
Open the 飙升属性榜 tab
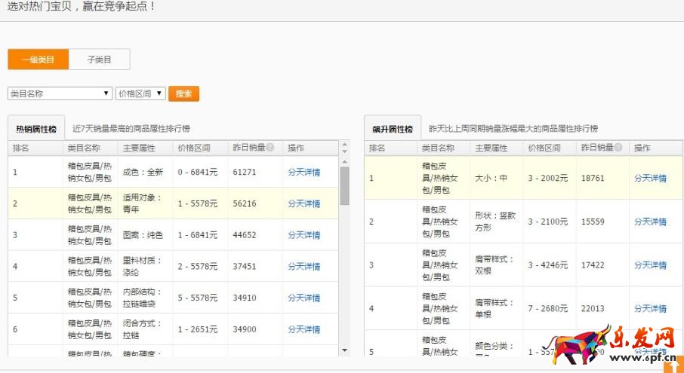click(x=393, y=129)
